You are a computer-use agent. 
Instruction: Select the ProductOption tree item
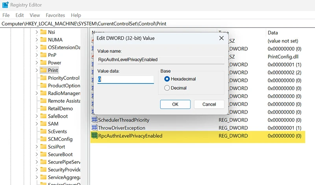(x=64, y=85)
